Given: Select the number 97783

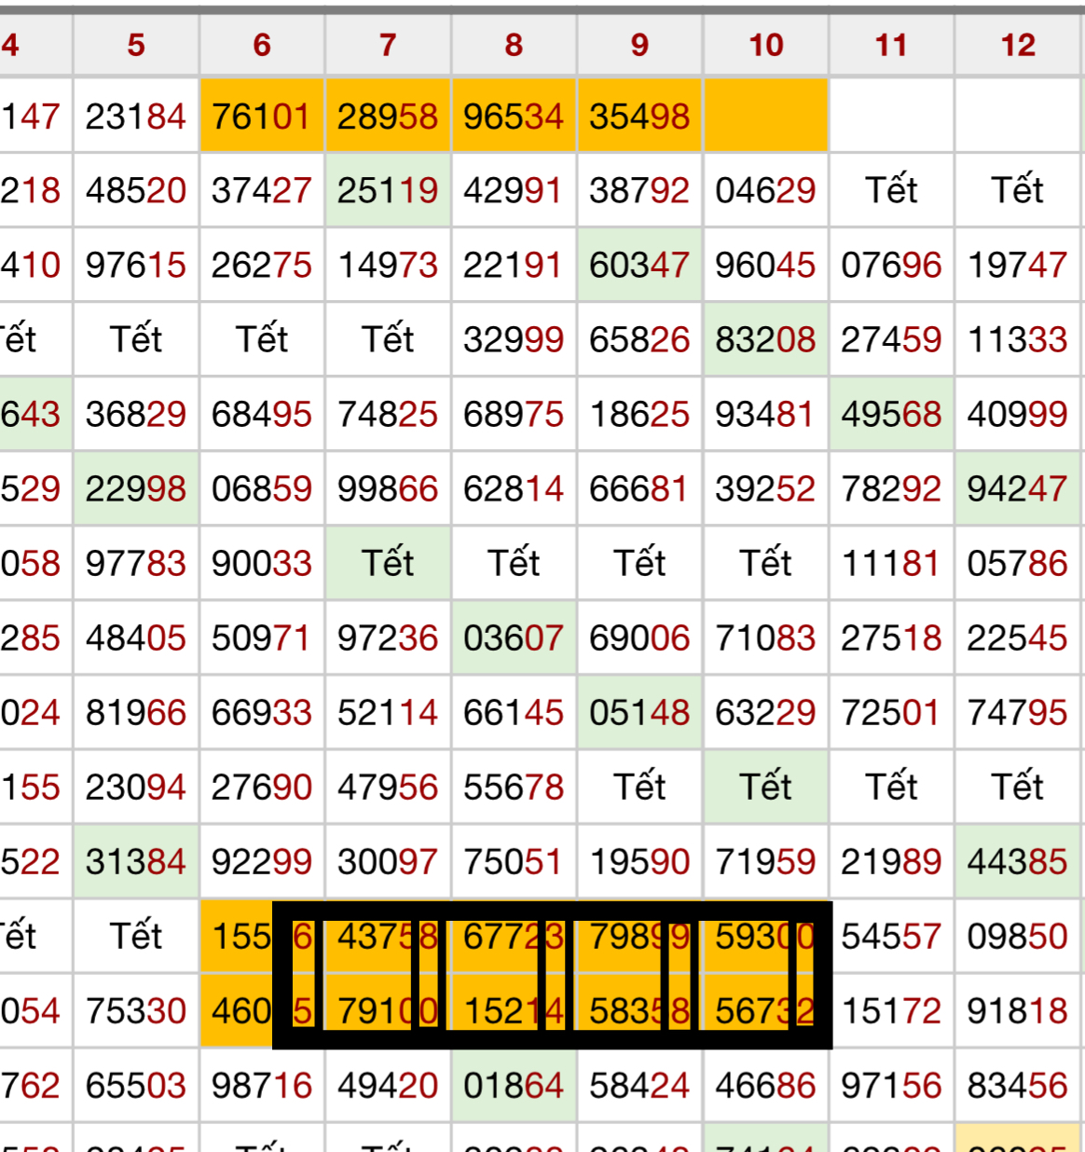Looking at the screenshot, I should [136, 563].
